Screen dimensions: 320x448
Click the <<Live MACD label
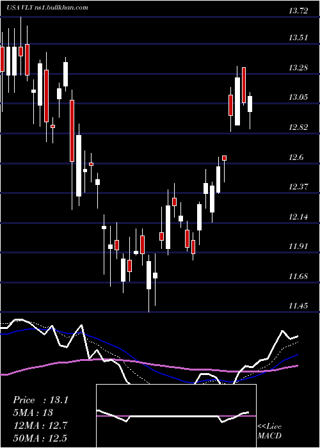269,431
